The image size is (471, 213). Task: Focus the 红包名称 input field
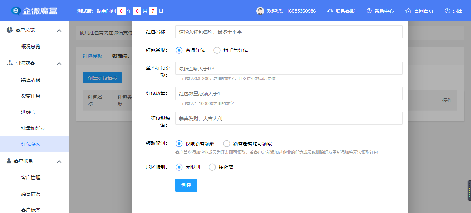289,32
